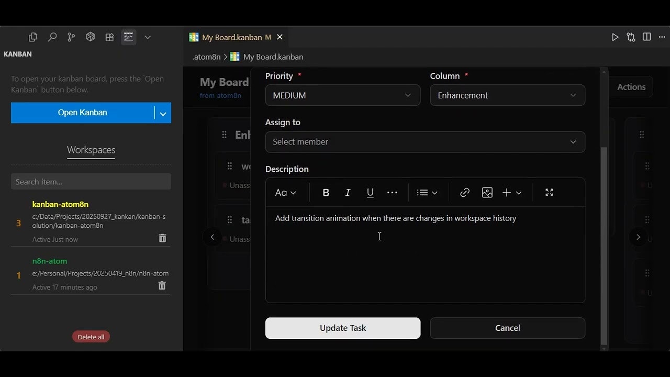Insert a link in the task description
Image resolution: width=670 pixels, height=377 pixels.
coord(464,192)
